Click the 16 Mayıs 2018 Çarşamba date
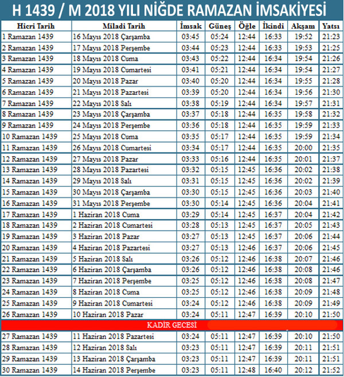Viewport: 344px width, 377px height. 102,36
